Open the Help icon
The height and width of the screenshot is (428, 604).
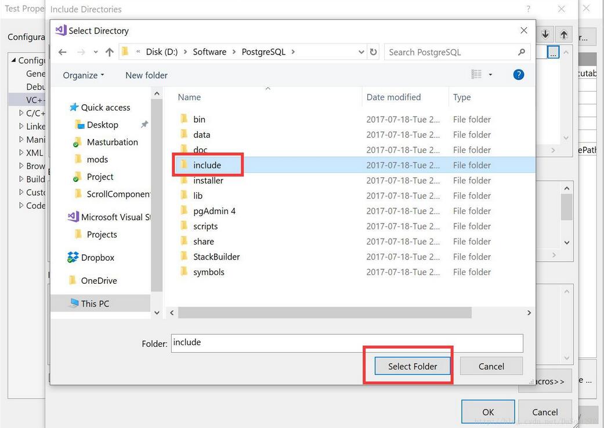tap(519, 75)
